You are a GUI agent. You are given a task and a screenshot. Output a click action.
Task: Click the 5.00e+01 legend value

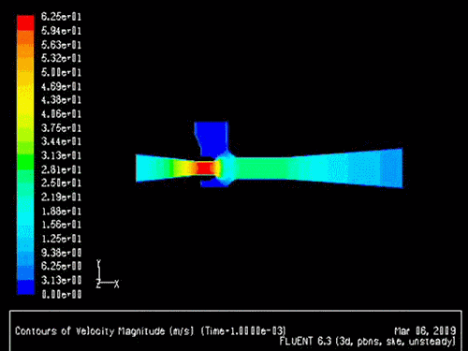(61, 72)
